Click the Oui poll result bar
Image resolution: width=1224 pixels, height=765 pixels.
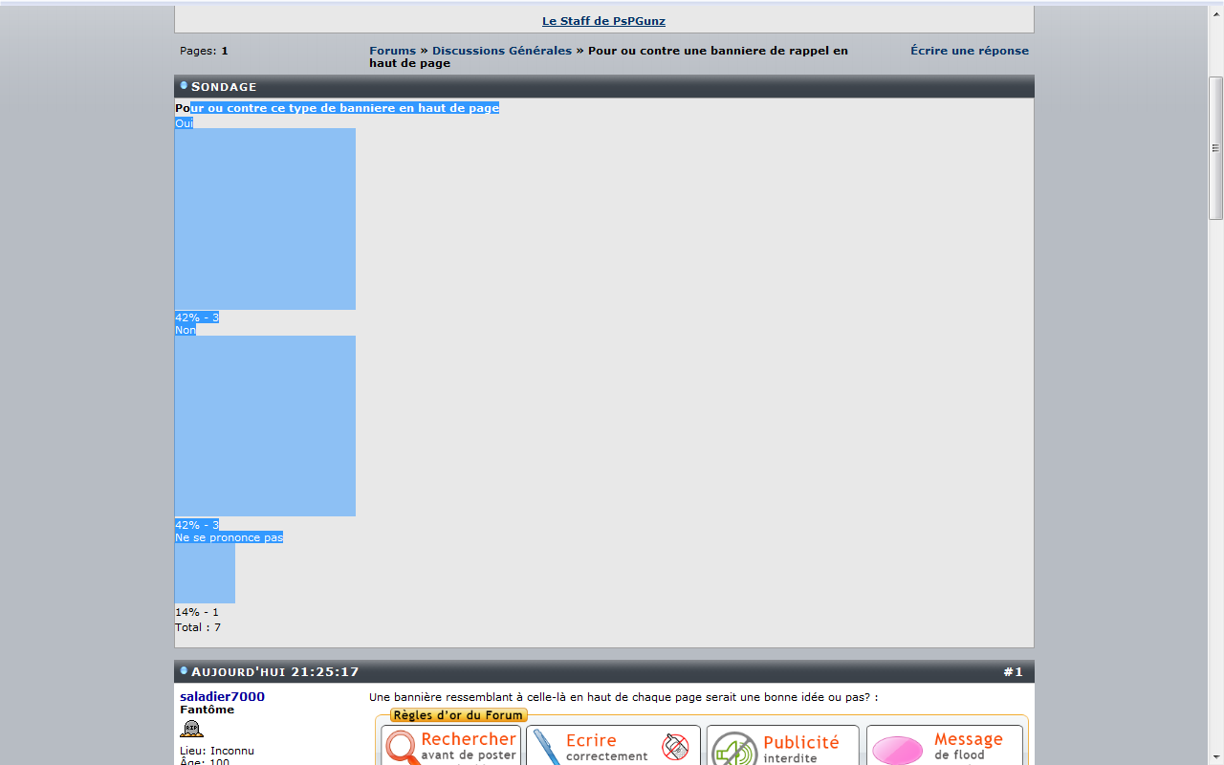click(265, 219)
